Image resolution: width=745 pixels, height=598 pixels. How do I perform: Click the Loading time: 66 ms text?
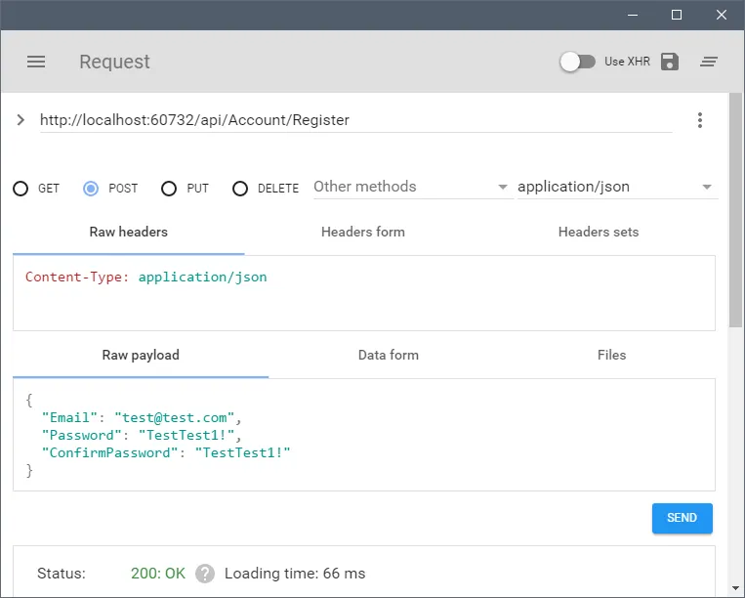click(x=295, y=574)
